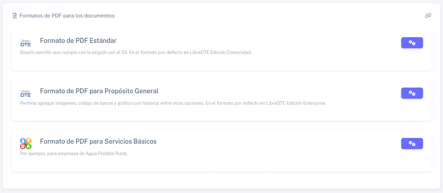Click the blue water drop icon

(23, 140)
